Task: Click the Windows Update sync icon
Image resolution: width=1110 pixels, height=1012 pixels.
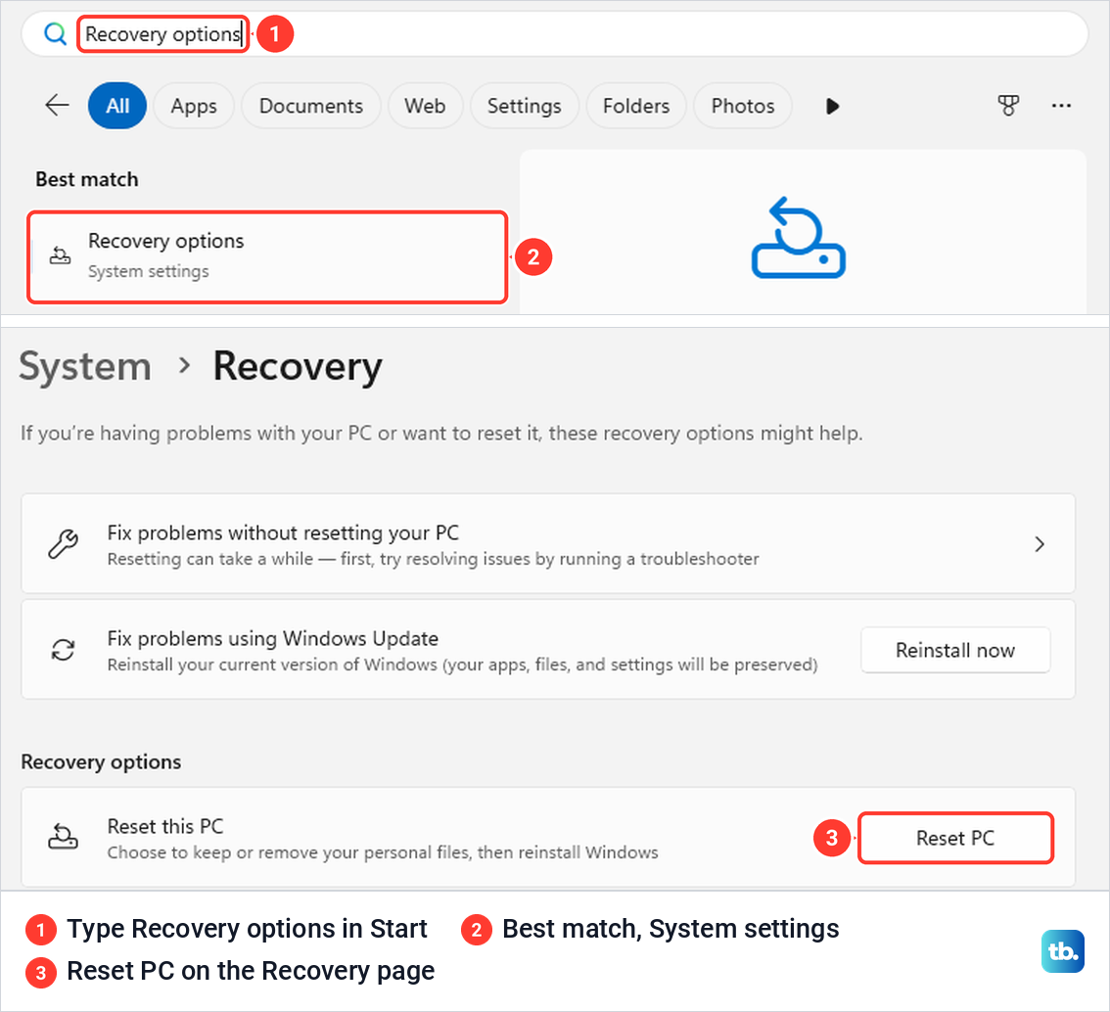Action: (x=63, y=650)
